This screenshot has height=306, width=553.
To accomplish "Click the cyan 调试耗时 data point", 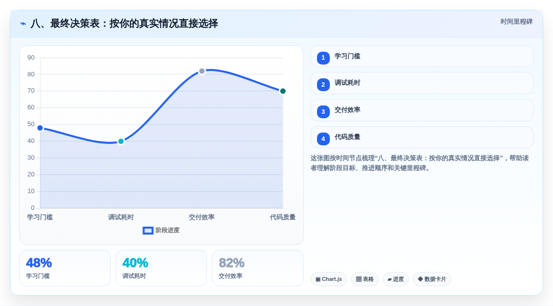I will [x=121, y=141].
